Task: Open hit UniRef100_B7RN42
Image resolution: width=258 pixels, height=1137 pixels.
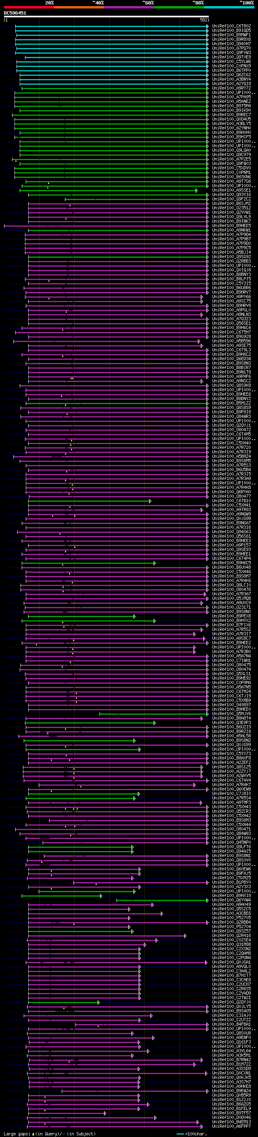Action: pyautogui.click(x=231, y=1060)
